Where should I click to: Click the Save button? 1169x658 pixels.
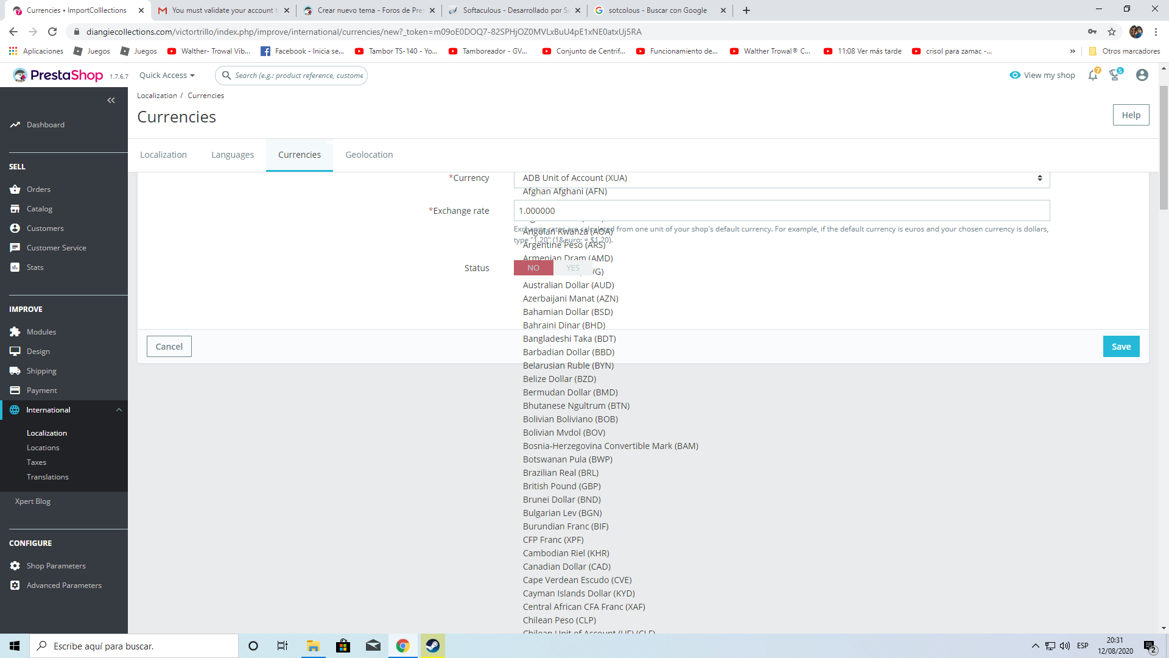[1121, 347]
